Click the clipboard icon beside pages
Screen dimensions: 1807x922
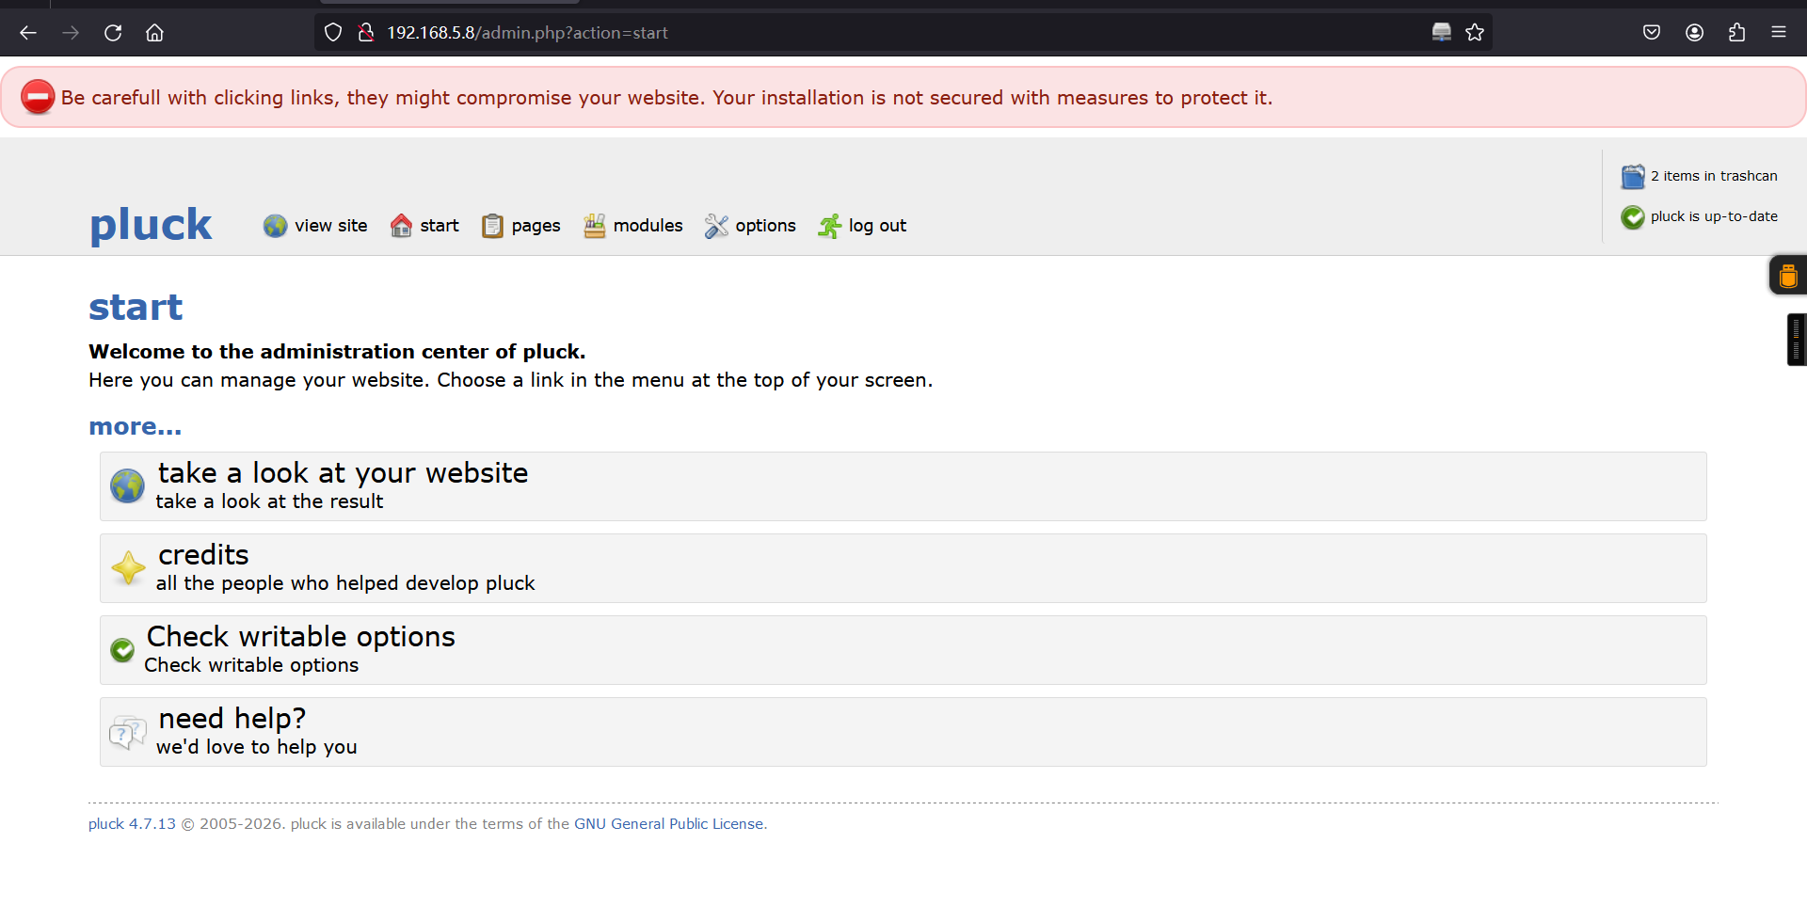point(492,226)
